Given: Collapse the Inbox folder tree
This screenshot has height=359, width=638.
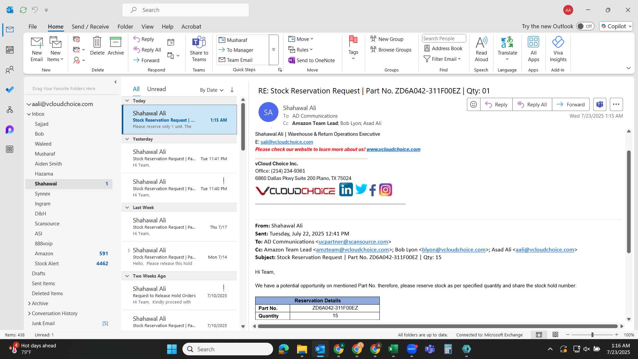Looking at the screenshot, I should (29, 114).
